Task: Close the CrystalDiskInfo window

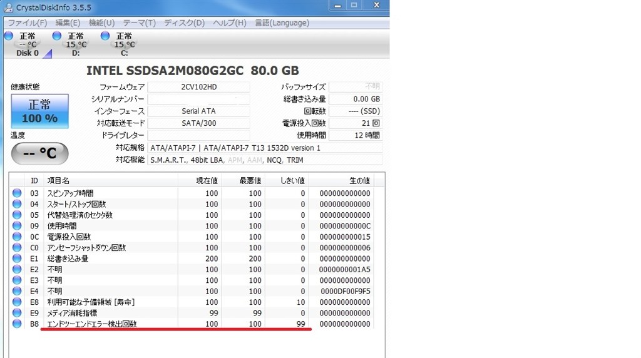Action: (x=376, y=5)
